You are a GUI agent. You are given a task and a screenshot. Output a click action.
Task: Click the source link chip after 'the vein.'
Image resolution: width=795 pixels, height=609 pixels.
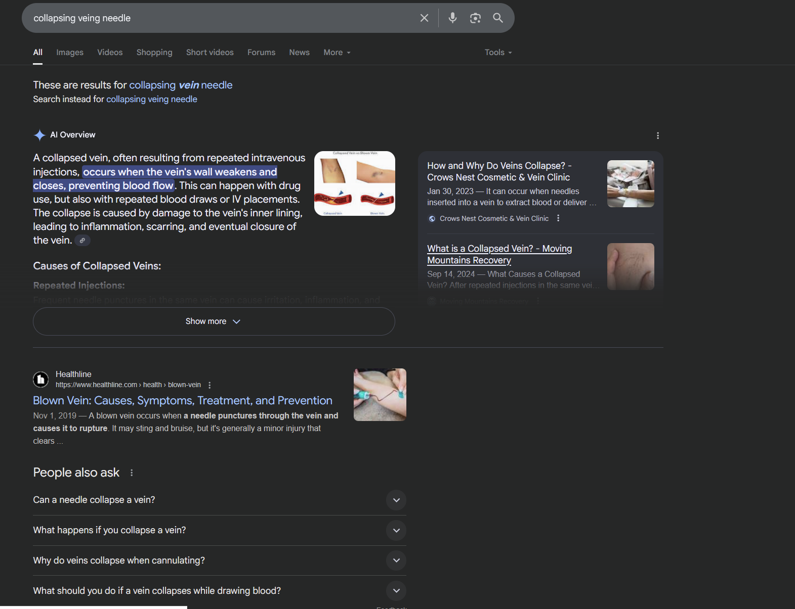(82, 241)
